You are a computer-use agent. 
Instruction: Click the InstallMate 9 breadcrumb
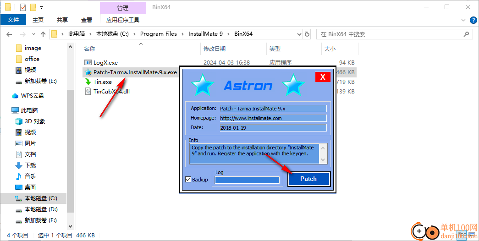pos(205,34)
